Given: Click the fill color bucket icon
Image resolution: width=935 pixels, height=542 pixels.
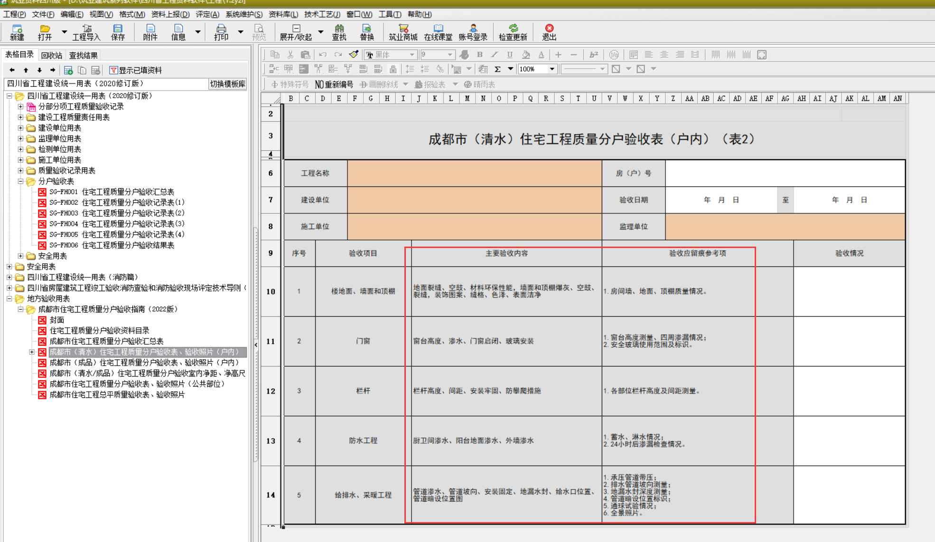Looking at the screenshot, I should point(525,55).
